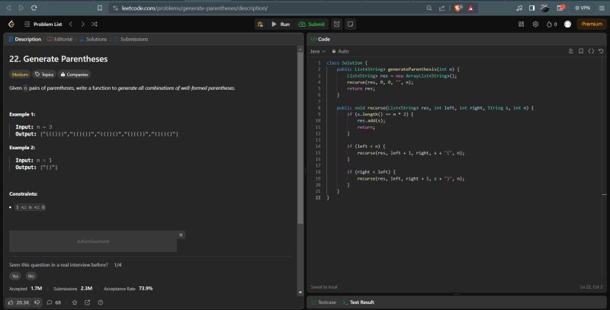Open the Java language dropdown
The image size is (610, 310).
(318, 51)
